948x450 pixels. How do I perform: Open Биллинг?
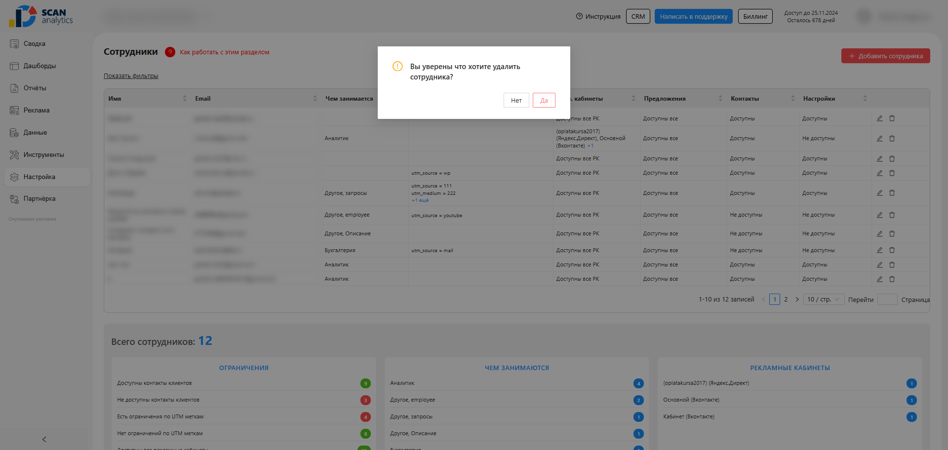point(755,16)
